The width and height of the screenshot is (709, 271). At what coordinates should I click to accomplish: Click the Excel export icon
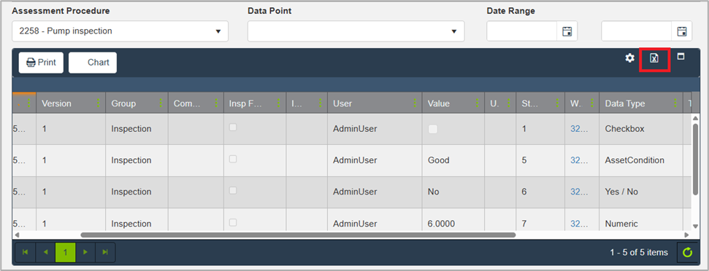tap(654, 58)
